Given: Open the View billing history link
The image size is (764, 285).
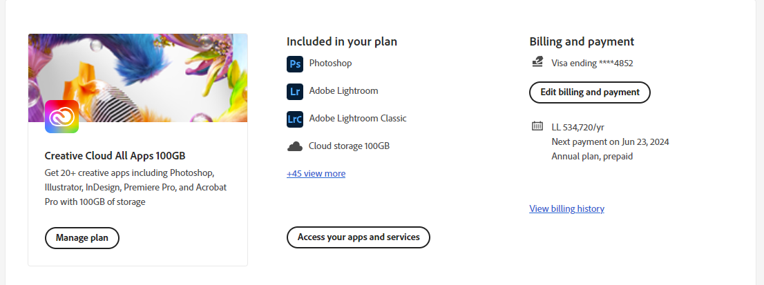Looking at the screenshot, I should 566,208.
